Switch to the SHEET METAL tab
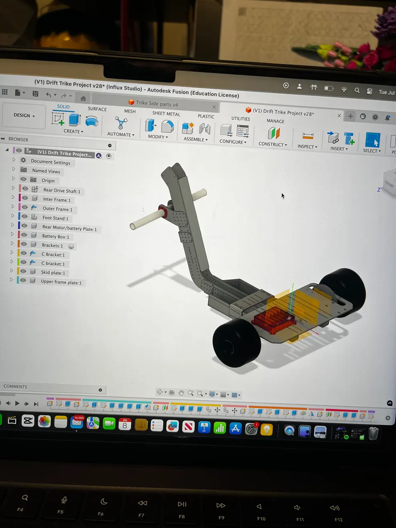Screen dimensions: 396x528 (166, 114)
